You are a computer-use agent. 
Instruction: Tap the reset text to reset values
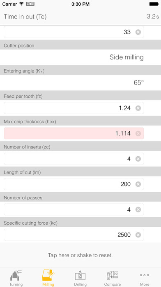click(80, 255)
